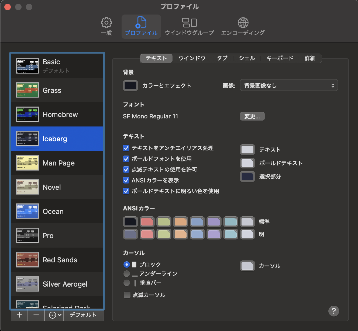
Task: Click the bright blue ANSI color swatch
Action: 197,234
